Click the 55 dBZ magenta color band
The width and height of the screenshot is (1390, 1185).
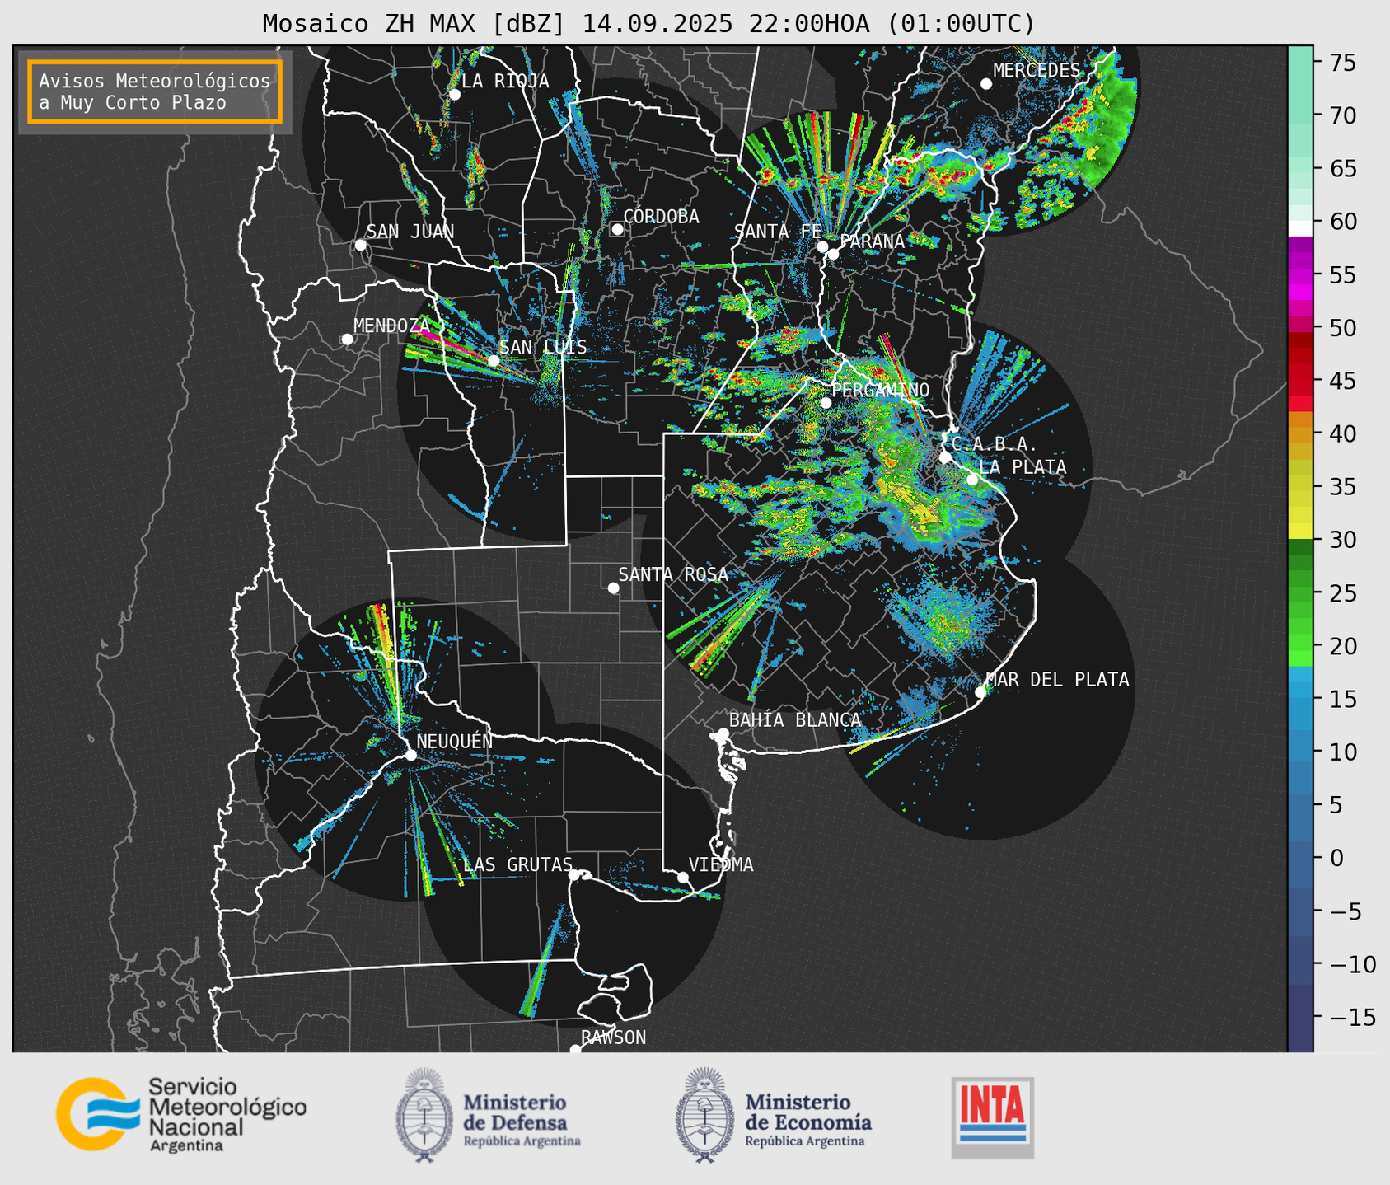(x=1300, y=275)
